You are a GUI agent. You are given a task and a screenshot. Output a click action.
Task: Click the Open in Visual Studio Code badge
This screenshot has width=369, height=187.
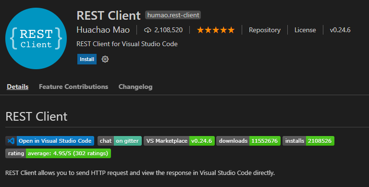pos(49,141)
